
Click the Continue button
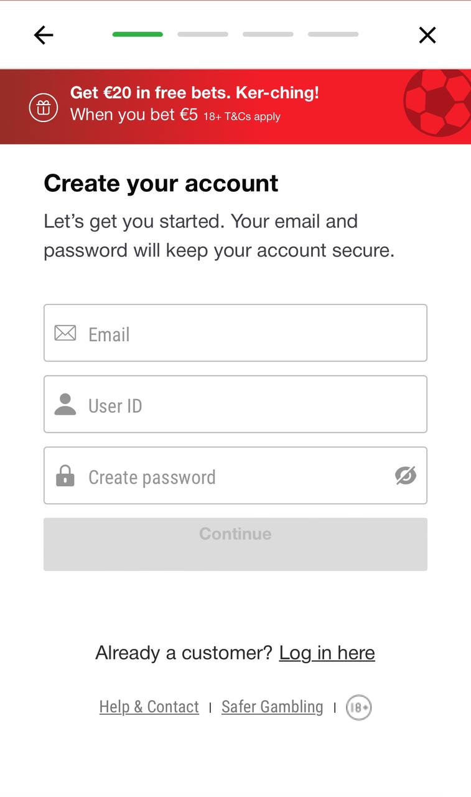pos(235,544)
